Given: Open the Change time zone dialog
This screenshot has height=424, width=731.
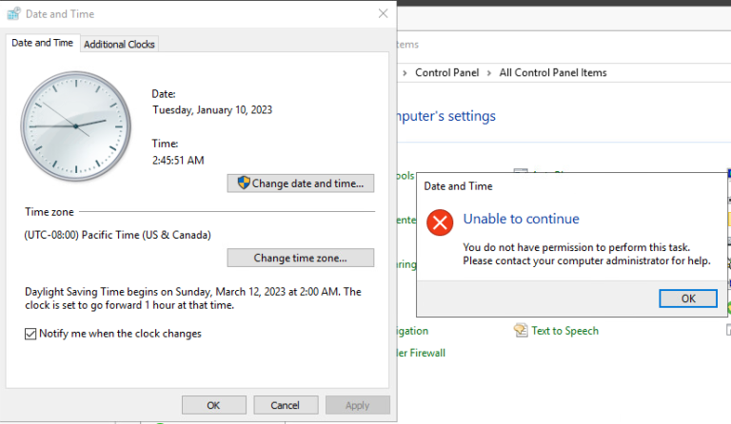Looking at the screenshot, I should (300, 258).
